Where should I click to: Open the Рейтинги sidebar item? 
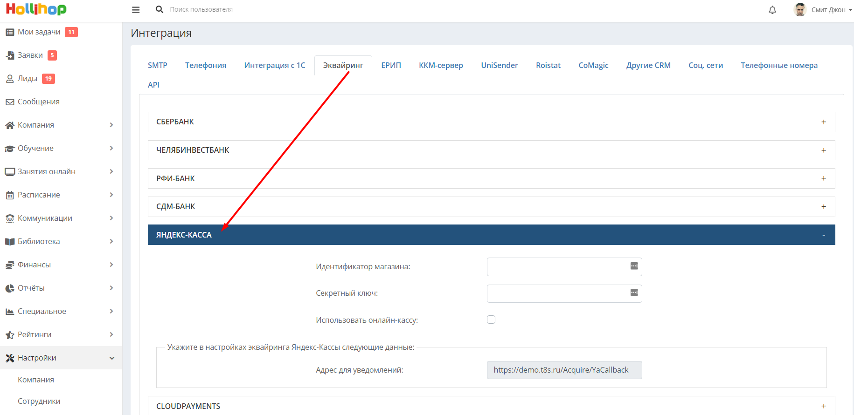(35, 334)
